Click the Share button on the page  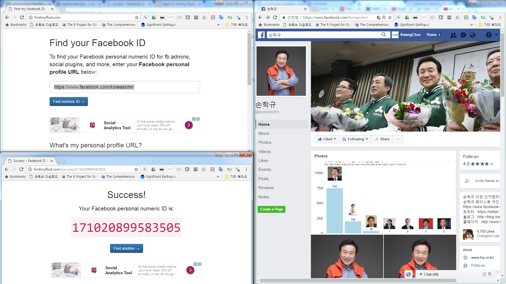[x=382, y=139]
